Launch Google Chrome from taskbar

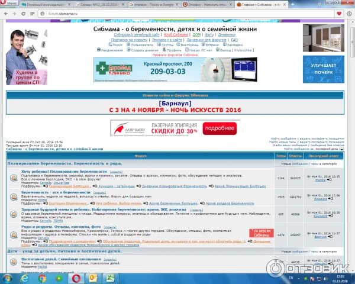tap(42, 279)
